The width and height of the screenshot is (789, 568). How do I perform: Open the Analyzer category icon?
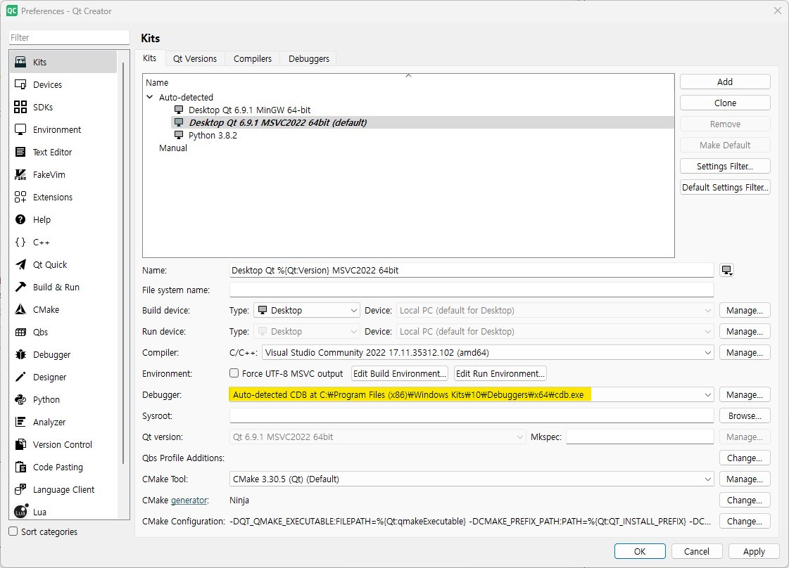click(20, 422)
